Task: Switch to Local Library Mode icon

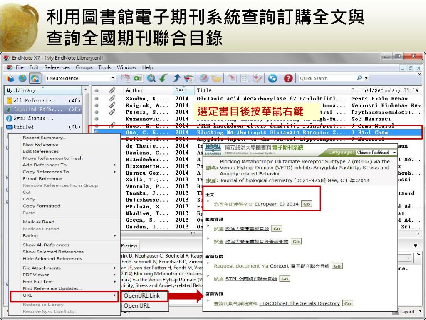Action: 10,78
